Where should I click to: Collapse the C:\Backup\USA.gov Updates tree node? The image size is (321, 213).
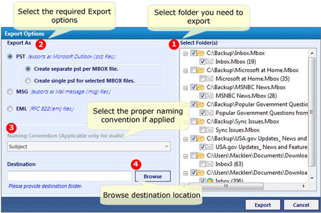(186, 139)
